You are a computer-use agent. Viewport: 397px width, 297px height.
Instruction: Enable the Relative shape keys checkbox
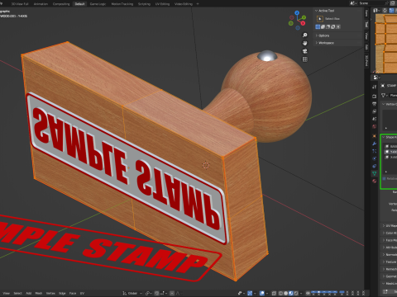(x=384, y=179)
